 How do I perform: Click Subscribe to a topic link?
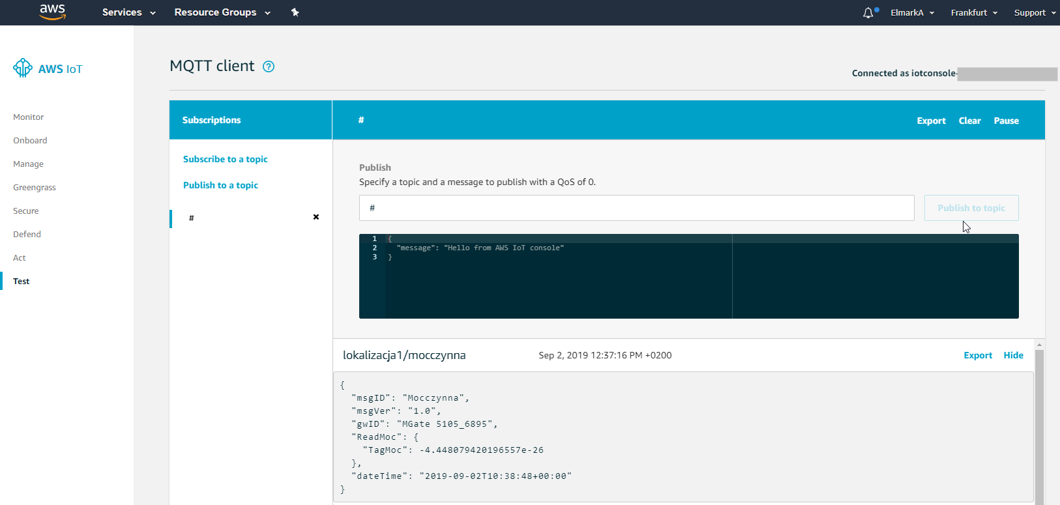point(225,159)
